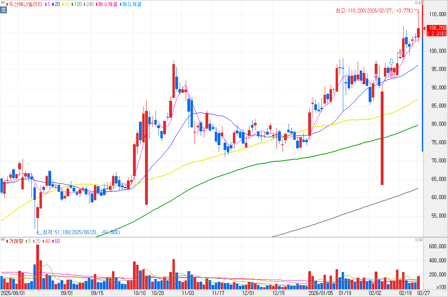The height and width of the screenshot is (297, 448).
Task: Click the 최고 110,200 high price annotation
Action: tap(375, 10)
